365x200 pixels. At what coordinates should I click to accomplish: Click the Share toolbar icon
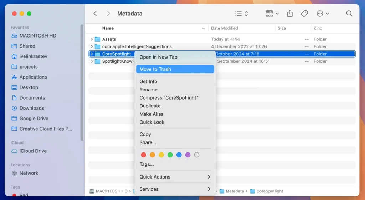[x=289, y=14]
